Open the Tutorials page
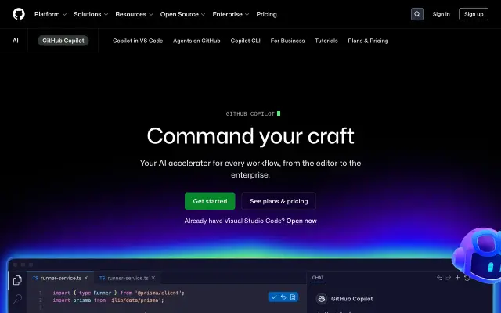Viewport: 501px width, 313px height. pos(326,41)
